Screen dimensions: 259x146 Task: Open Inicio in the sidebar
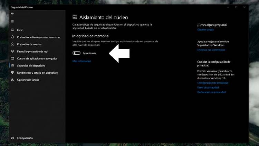point(20,30)
